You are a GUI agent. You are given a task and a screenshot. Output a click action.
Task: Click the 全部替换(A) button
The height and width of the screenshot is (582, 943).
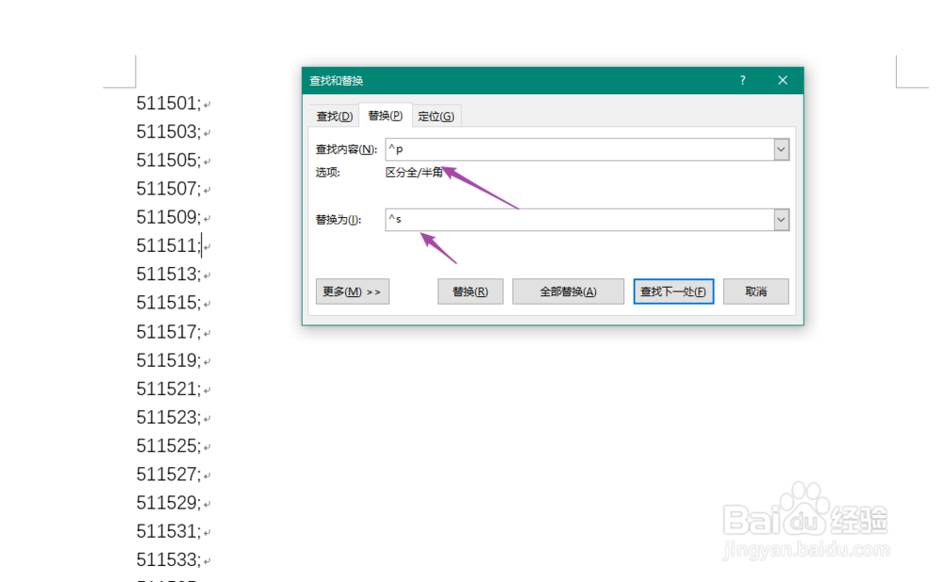(x=569, y=291)
